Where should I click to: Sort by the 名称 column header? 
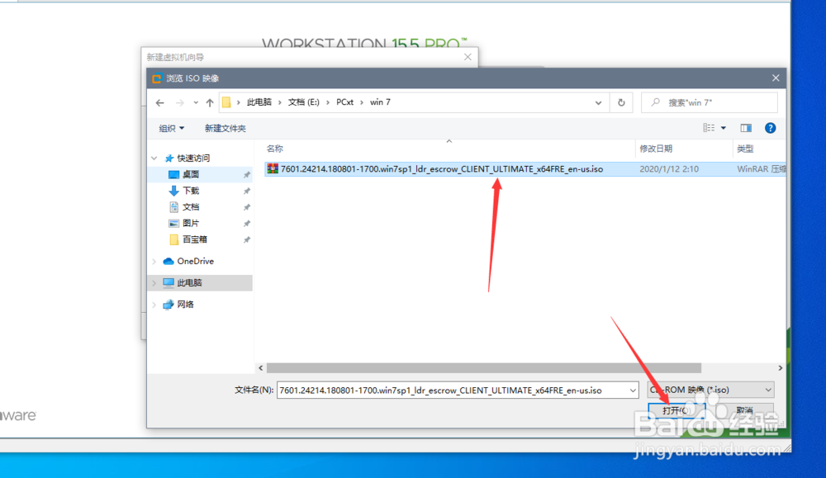(274, 149)
